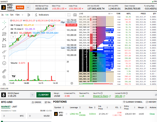Expand the BTC-USD market selector dropdown
The width and height of the screenshot is (157, 122).
click(28, 7)
